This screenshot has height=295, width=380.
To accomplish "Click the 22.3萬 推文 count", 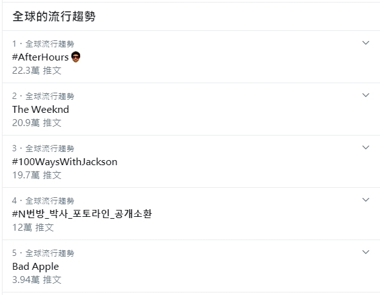I will [x=37, y=70].
